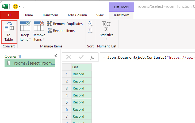Sort list descending Z to A
Screen dimensions: 195x123
click(90, 31)
